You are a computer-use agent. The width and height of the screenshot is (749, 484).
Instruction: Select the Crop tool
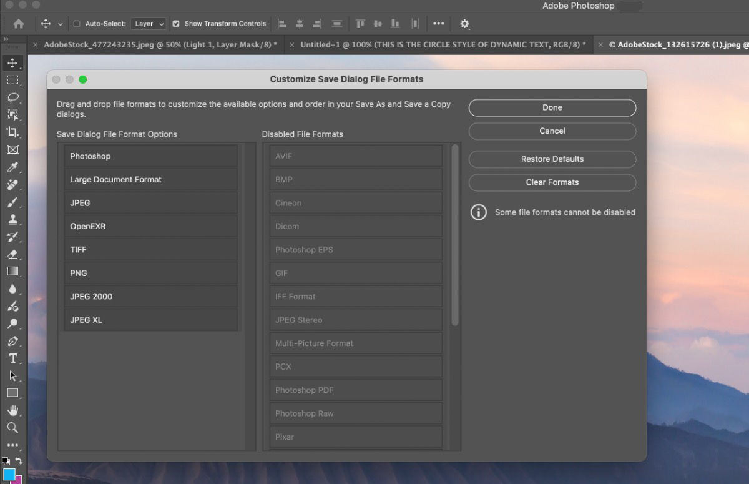coord(12,132)
